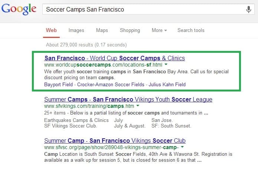Screen dimensions: 258x174
Task: Open San Francisco Vikings Youth Soccer League result
Action: click(128, 99)
